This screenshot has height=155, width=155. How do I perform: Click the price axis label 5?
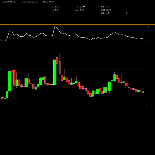pyautogui.click(x=147, y=70)
